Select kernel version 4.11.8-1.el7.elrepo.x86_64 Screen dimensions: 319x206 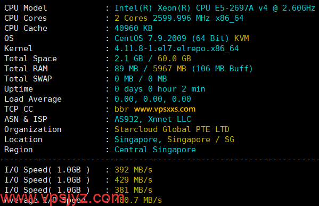(177, 48)
